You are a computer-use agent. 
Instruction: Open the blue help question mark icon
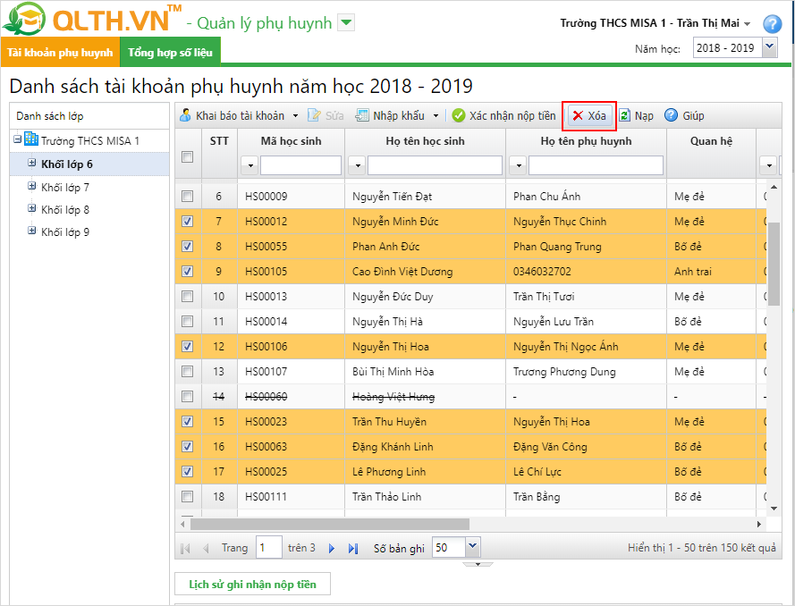pos(772,24)
